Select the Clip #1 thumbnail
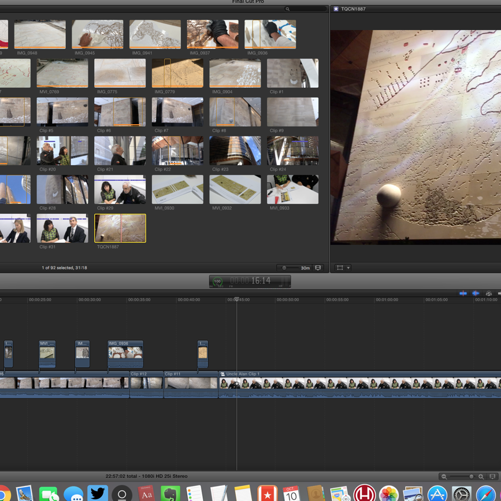 coord(292,73)
